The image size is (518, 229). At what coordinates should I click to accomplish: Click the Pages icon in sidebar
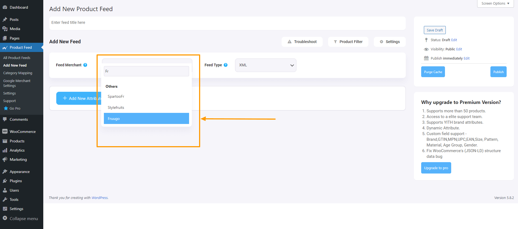pyautogui.click(x=5, y=38)
